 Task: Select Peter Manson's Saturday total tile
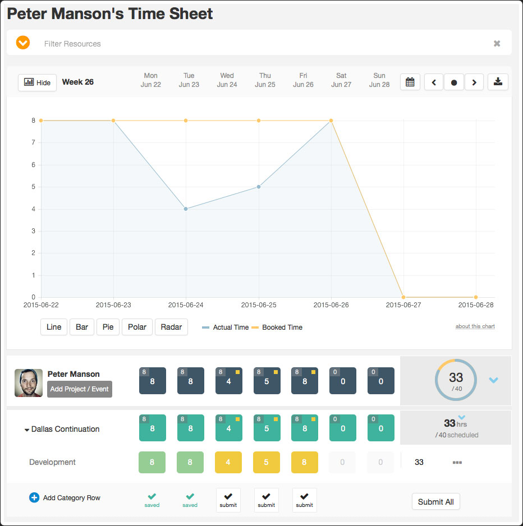tap(343, 381)
